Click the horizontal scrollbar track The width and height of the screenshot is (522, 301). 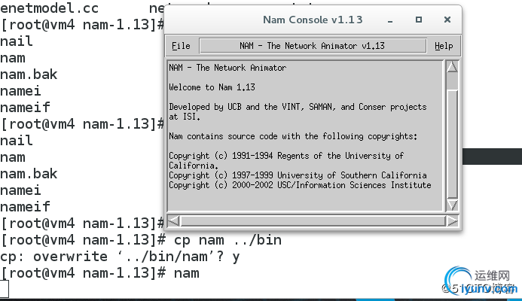click(313, 220)
